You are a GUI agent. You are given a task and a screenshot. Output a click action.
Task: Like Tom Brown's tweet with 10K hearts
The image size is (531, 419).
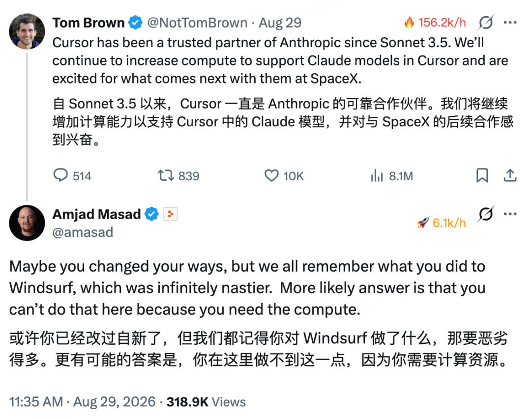[x=271, y=175]
